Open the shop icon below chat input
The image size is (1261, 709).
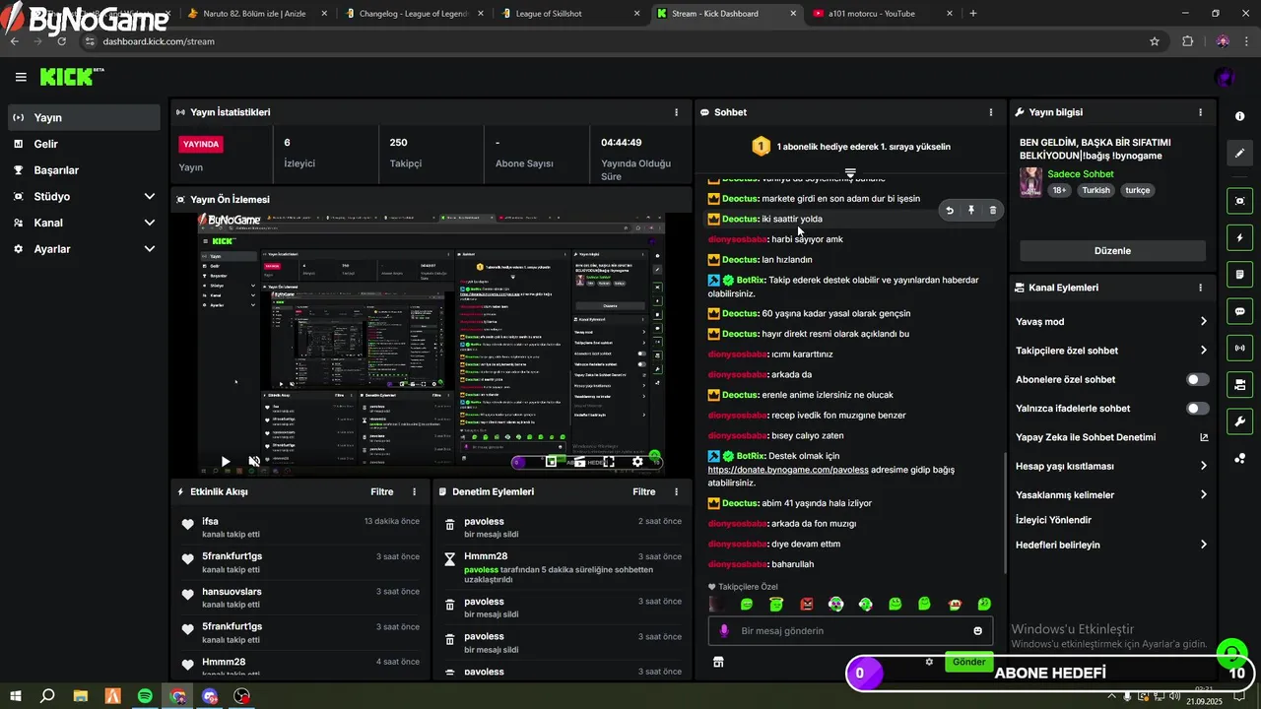pyautogui.click(x=718, y=663)
